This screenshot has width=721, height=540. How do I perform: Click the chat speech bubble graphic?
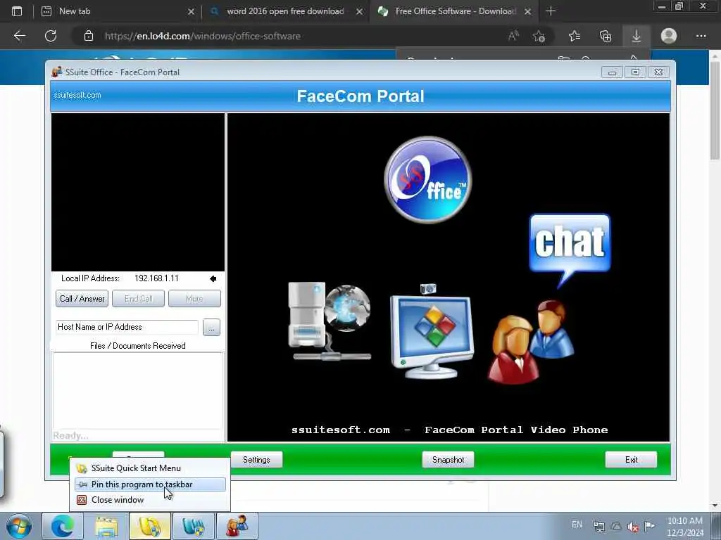pyautogui.click(x=570, y=250)
